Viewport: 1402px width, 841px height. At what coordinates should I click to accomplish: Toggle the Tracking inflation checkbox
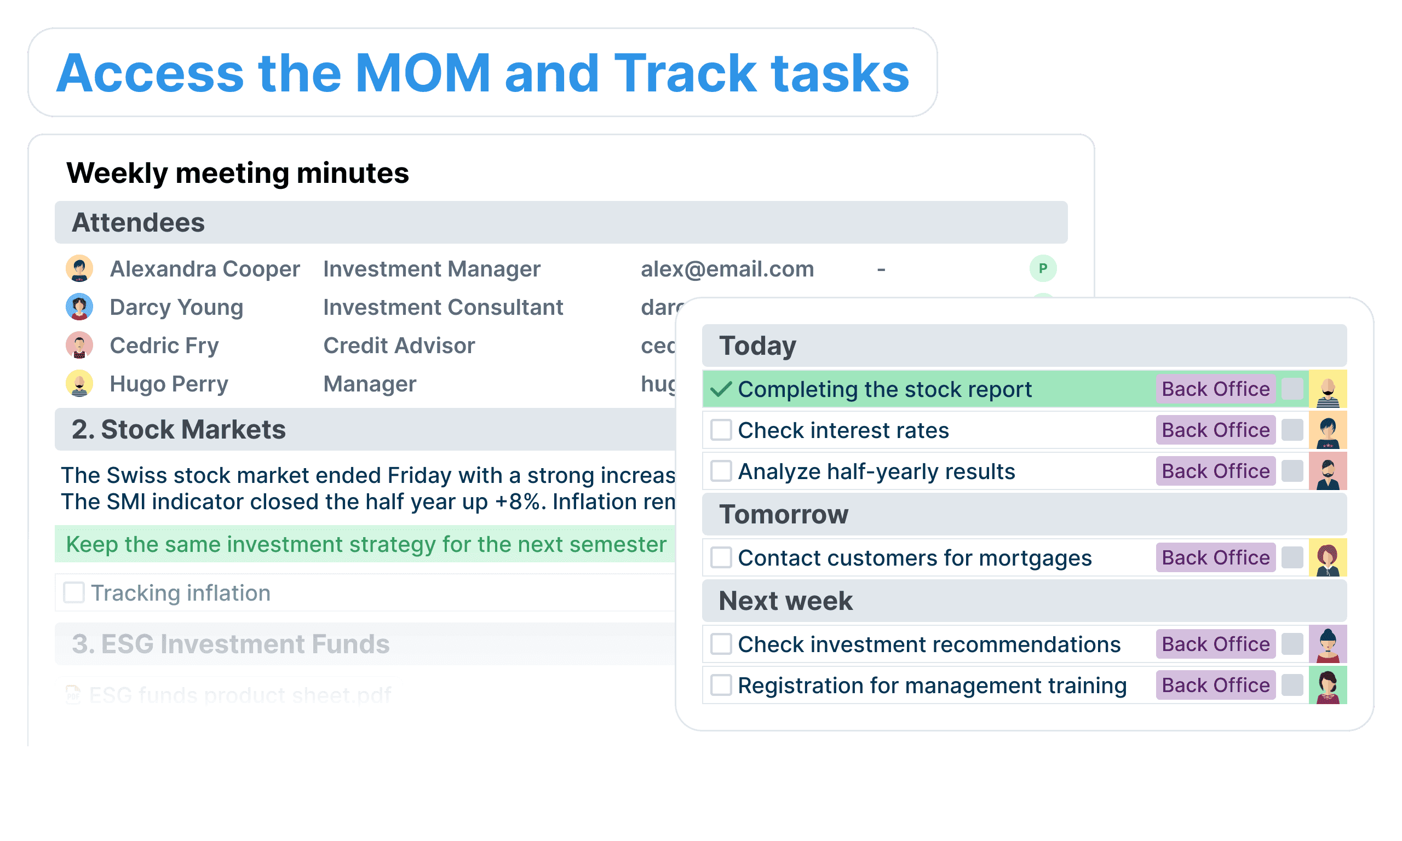point(74,594)
